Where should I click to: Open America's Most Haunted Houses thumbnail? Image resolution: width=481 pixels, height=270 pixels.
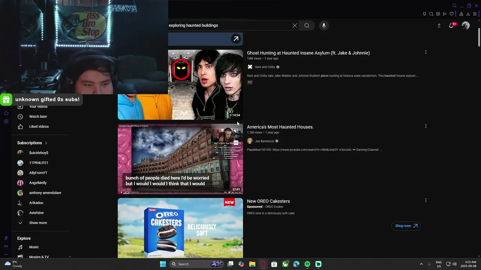pos(180,159)
